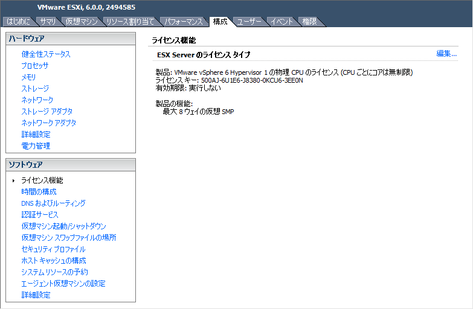Open the 電力管理 settings link
The height and width of the screenshot is (309, 473).
click(x=36, y=146)
